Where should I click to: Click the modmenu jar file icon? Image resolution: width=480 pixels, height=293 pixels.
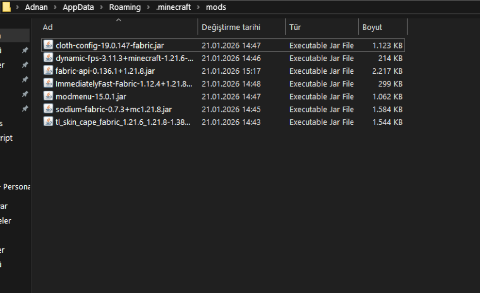(x=48, y=97)
